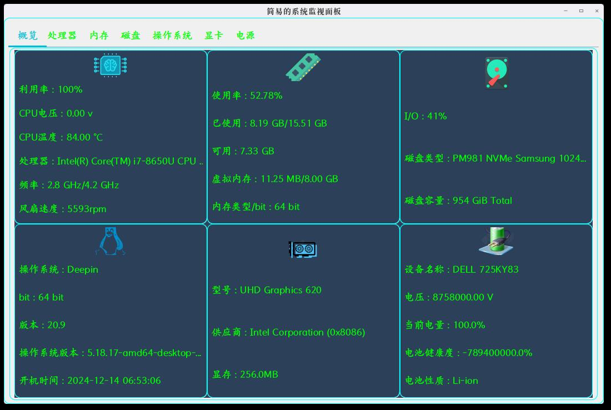The height and width of the screenshot is (410, 611).
Task: Click the text 频率 : 2.8 GHz/4.2 GHz
Action: 69,185
